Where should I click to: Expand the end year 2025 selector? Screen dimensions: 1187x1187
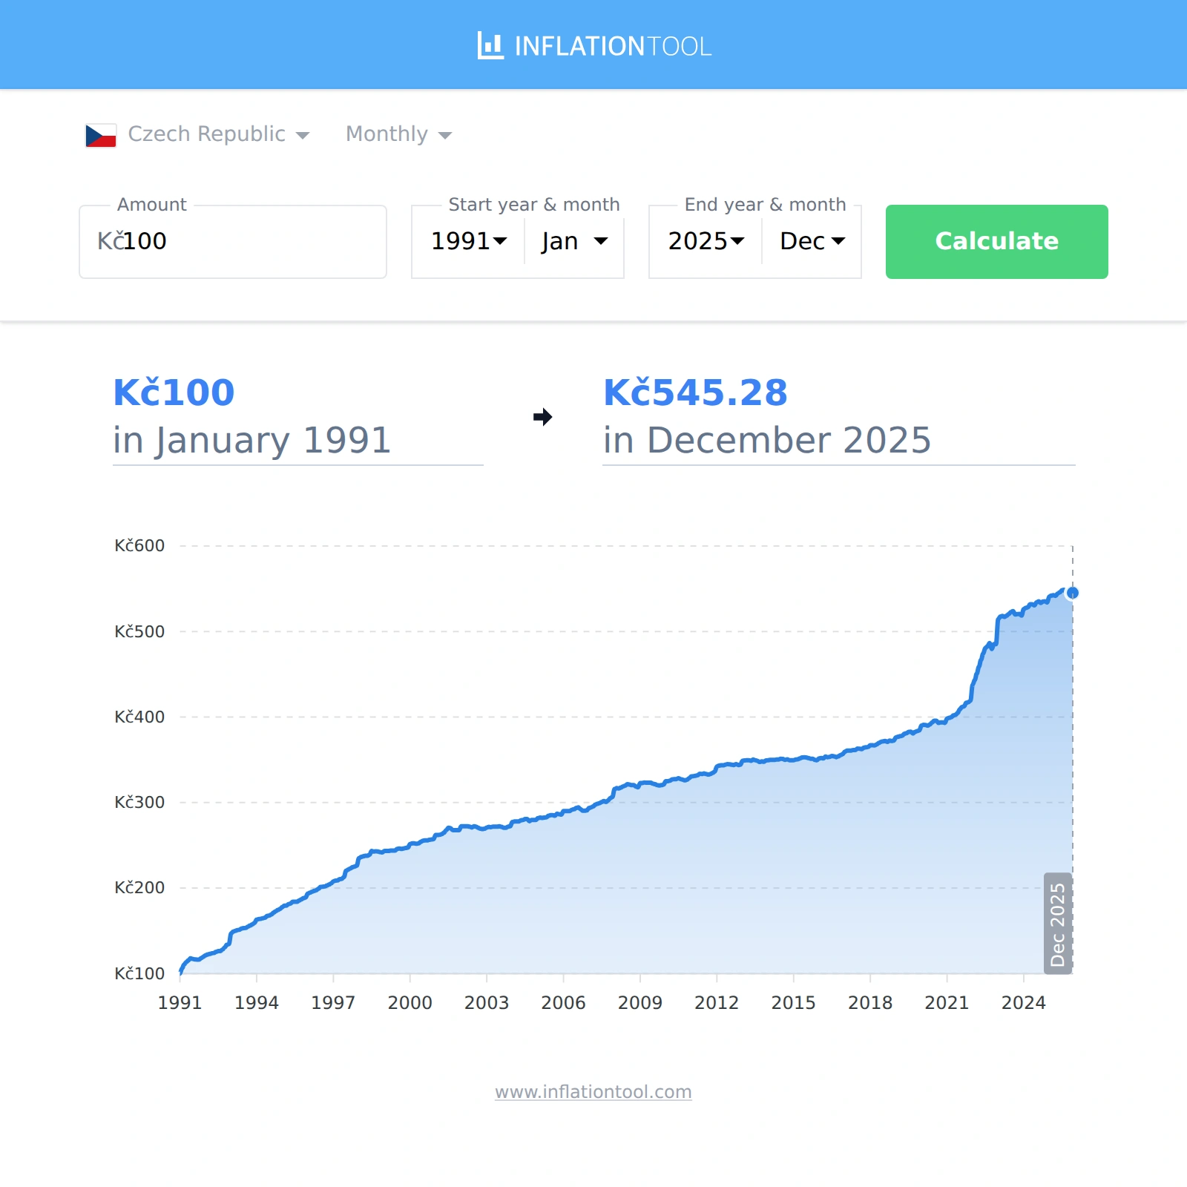pyautogui.click(x=706, y=241)
